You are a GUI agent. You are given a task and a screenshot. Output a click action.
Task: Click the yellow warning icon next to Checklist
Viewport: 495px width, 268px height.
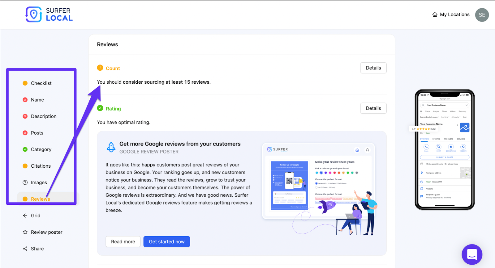(x=25, y=83)
